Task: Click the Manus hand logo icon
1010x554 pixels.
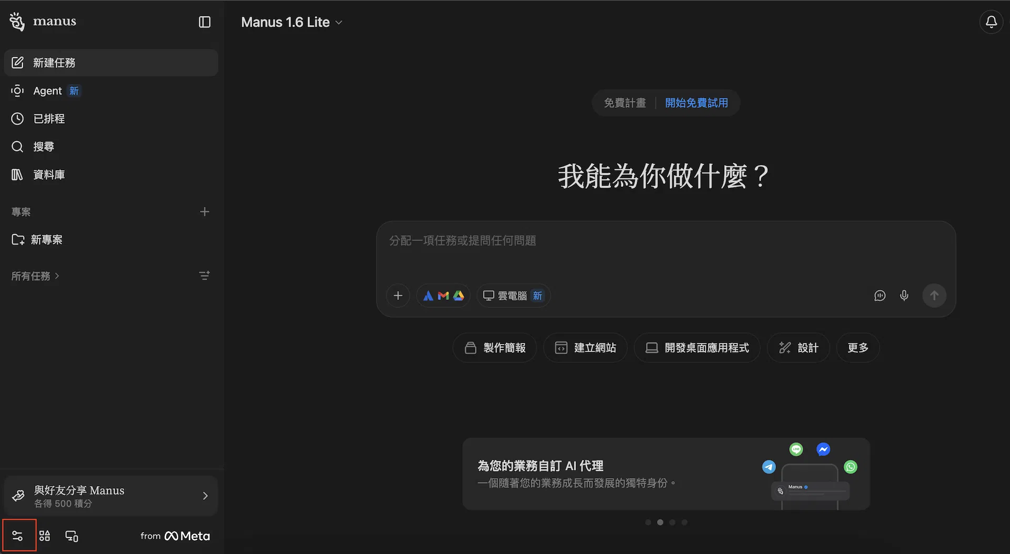Action: click(x=17, y=22)
